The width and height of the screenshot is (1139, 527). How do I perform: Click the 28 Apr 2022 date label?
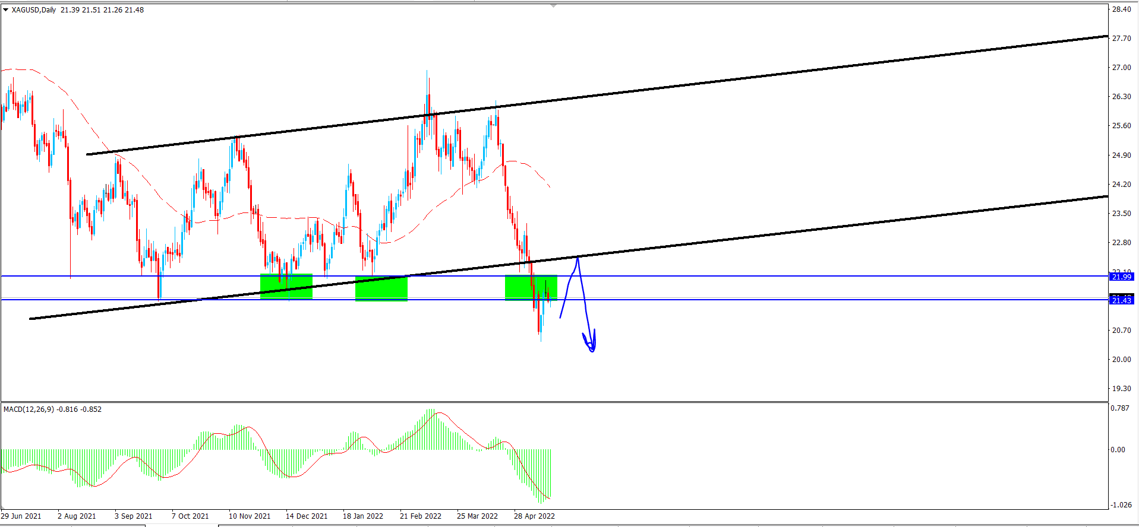(535, 516)
